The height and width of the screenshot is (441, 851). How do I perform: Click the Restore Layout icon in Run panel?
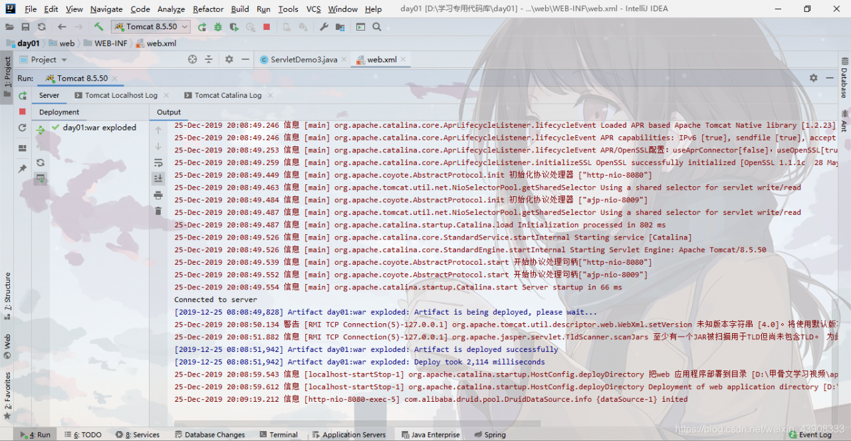click(x=22, y=148)
